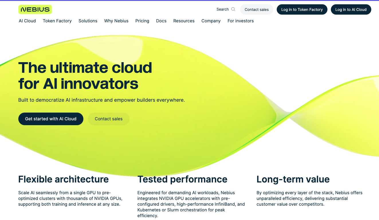Click Log in to Token Factory
This screenshot has width=379, height=220.
coord(302,9)
